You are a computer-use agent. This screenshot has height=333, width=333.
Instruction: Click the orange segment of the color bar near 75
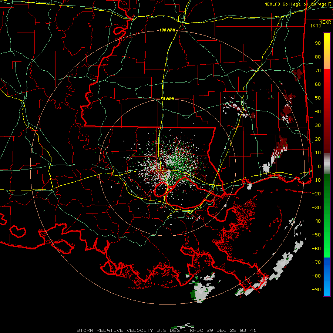pos(327,63)
